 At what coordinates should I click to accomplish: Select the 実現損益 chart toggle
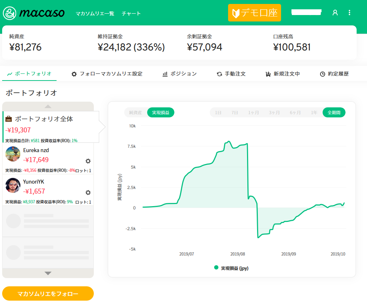coord(161,112)
